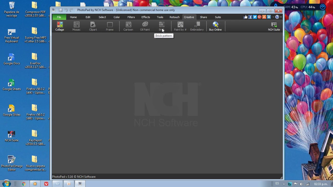
Task: Click the PhotoPad v 3.16 status bar text
Action: click(74, 177)
